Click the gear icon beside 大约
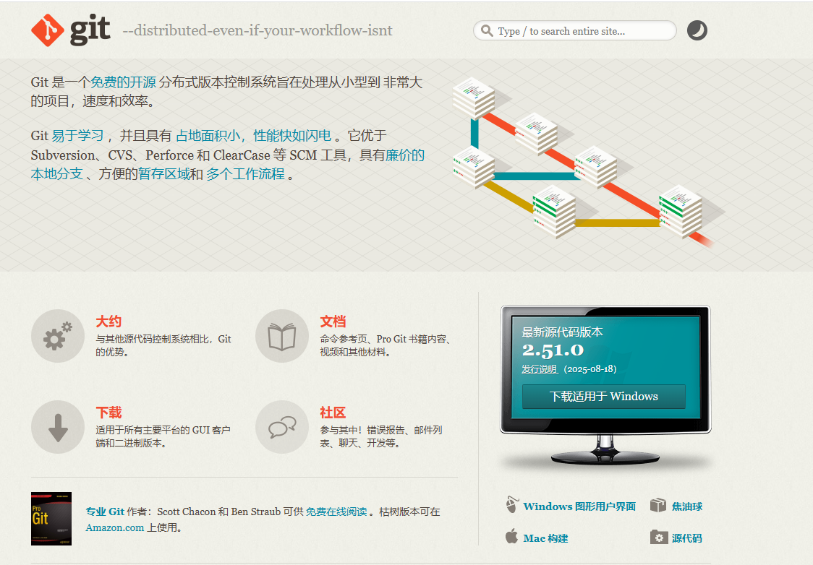The image size is (813, 565). 58,336
